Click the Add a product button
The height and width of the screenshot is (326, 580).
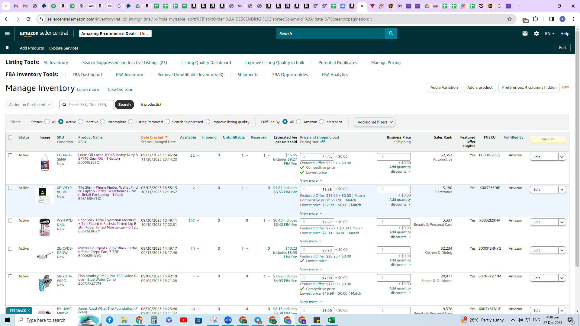480,88
